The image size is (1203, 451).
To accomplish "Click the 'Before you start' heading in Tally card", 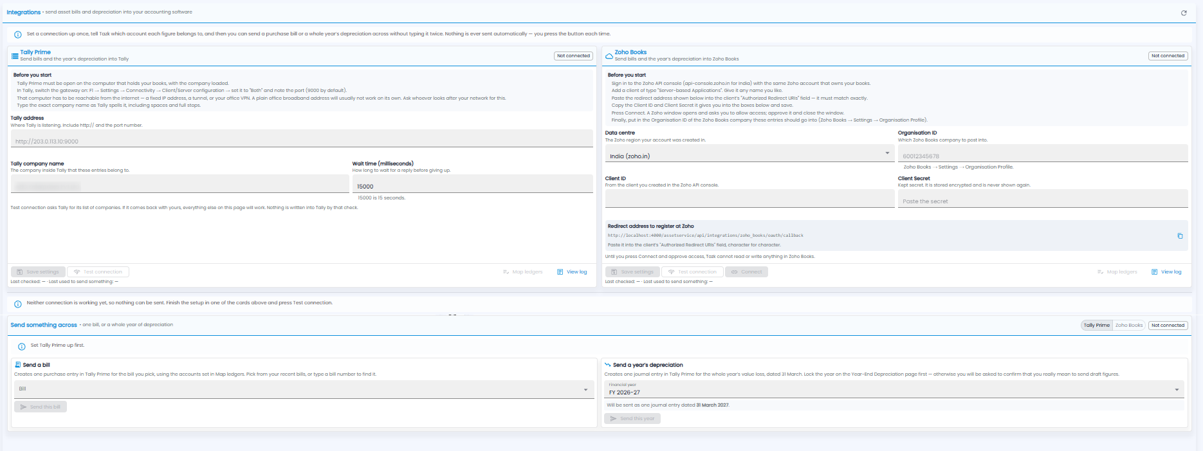I will coord(32,75).
